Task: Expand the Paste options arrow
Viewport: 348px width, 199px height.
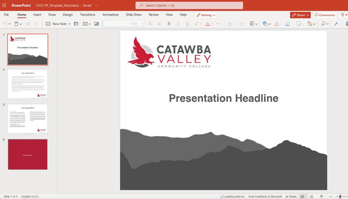Action: (21, 24)
